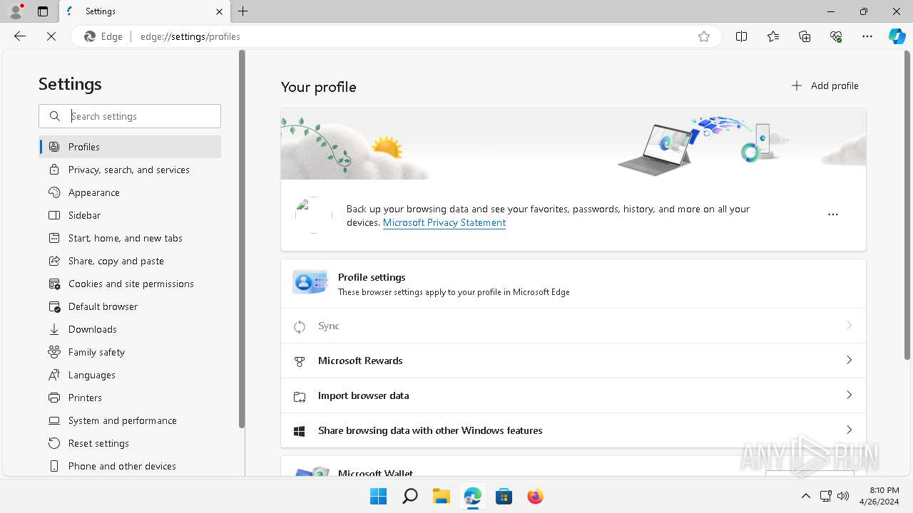Expand the Sync row chevron
Image resolution: width=913 pixels, height=513 pixels.
(x=849, y=326)
